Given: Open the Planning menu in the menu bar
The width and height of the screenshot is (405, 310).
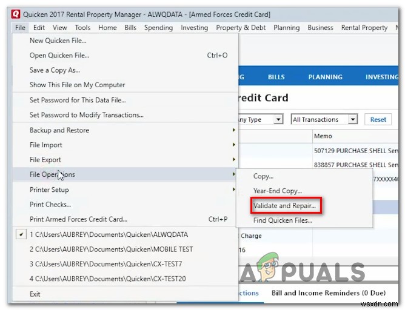Looking at the screenshot, I should (286, 28).
